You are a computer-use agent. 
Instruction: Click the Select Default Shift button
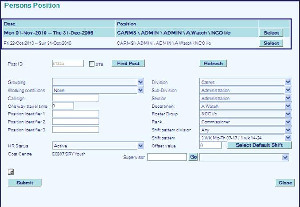coord(259,145)
